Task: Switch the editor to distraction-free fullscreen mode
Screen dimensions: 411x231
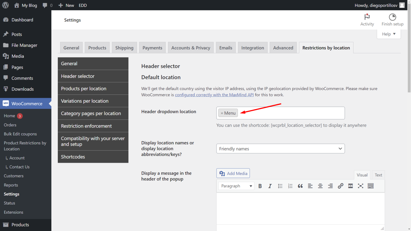Action: (360, 186)
